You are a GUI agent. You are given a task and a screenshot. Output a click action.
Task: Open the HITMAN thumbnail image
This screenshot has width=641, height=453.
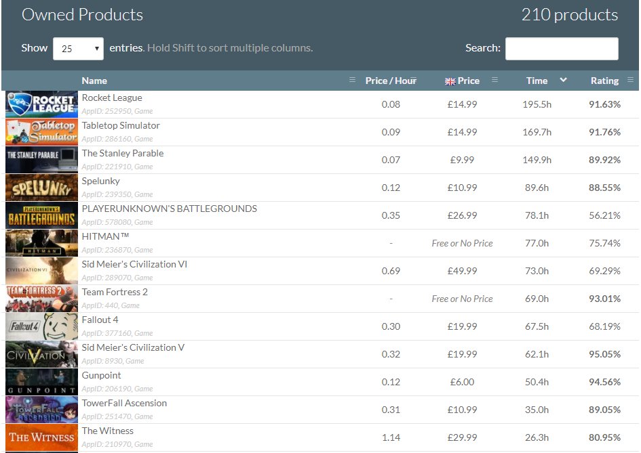click(x=41, y=243)
